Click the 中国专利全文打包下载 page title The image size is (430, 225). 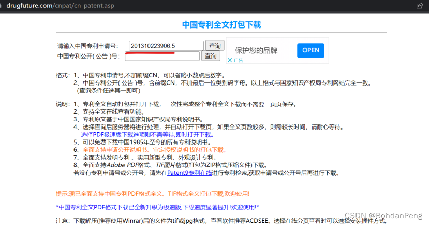221,25
